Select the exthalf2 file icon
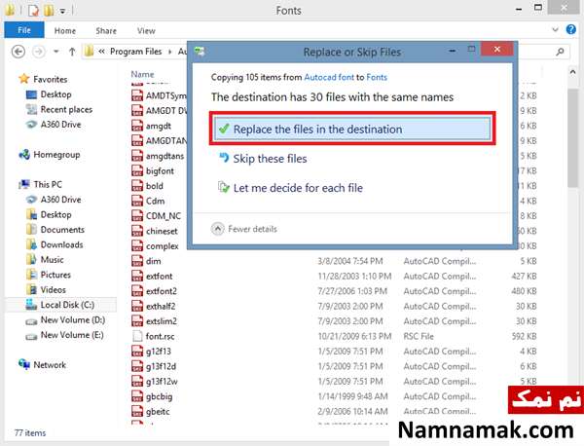Screen dimensions: 584x446 tap(137, 306)
